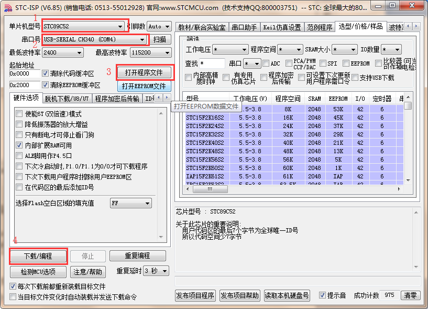Screen dimensions: 428x309
Task: Open the Flash fill value FF dropdown
Action: click(x=131, y=203)
